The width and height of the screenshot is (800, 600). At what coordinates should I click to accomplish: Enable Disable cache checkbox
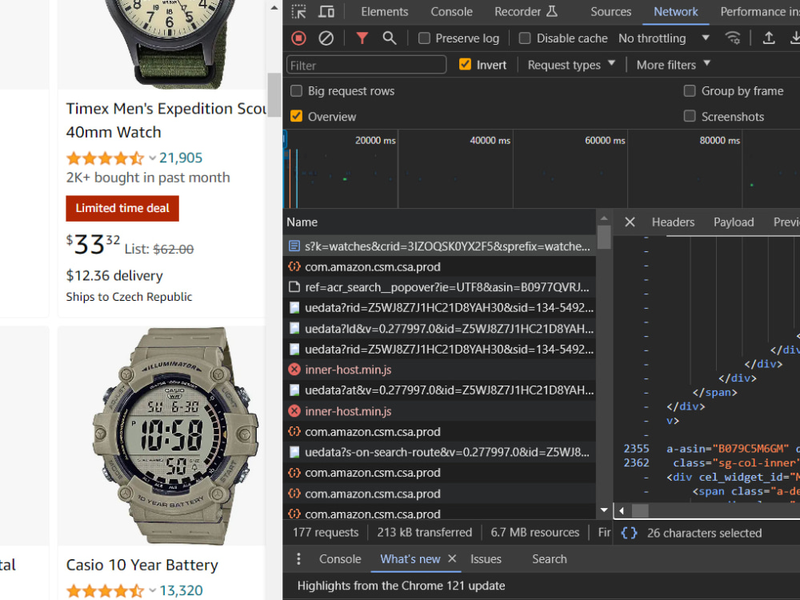[x=525, y=38]
